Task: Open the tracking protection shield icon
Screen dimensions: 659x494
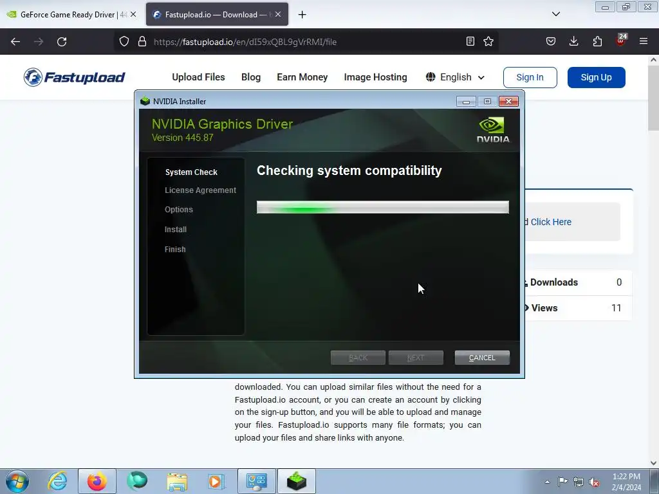Action: pos(124,42)
